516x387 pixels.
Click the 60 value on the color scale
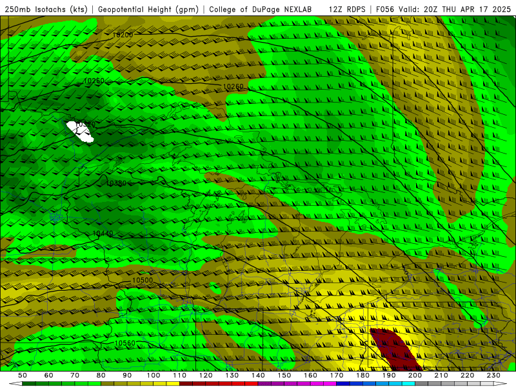tap(48, 375)
